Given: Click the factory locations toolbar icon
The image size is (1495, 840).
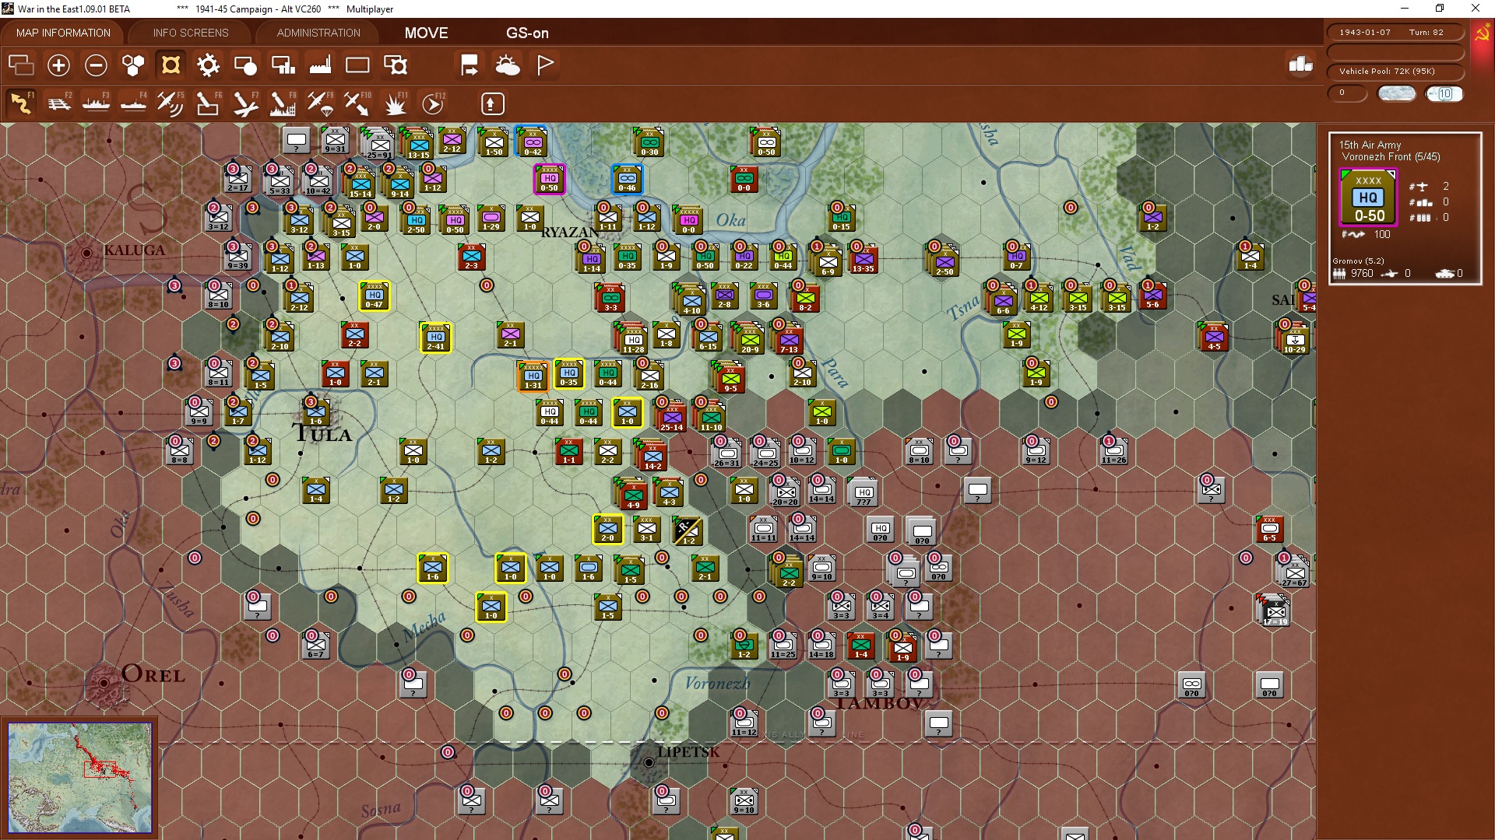Looking at the screenshot, I should click(320, 65).
